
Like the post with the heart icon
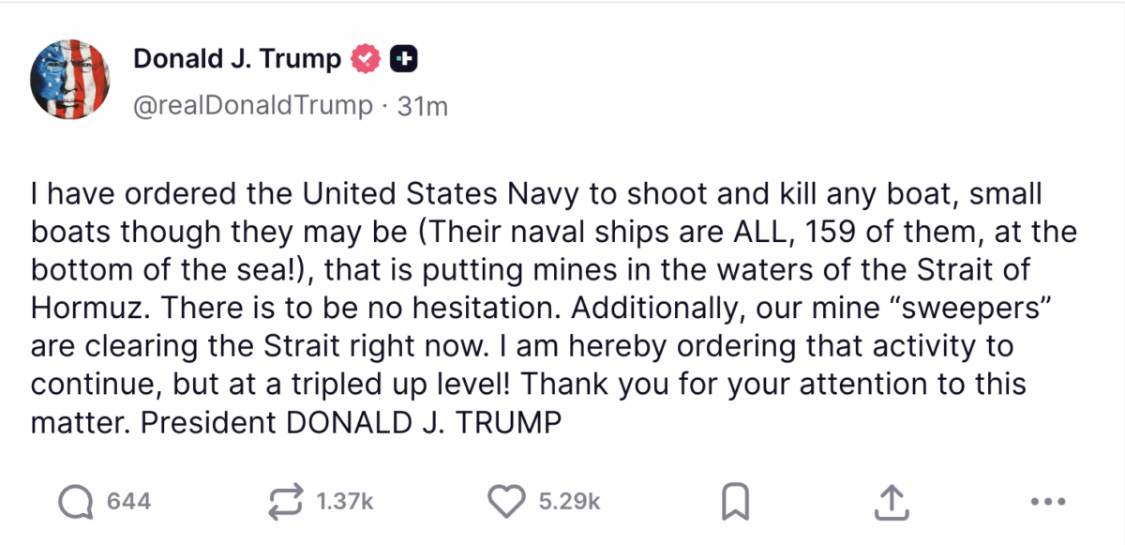coord(508,503)
